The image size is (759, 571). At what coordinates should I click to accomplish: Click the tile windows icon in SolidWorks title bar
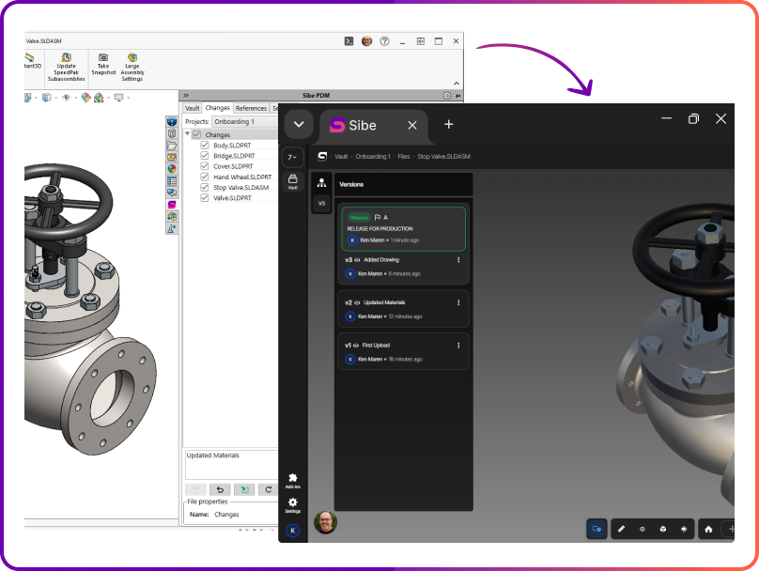pyautogui.click(x=421, y=41)
